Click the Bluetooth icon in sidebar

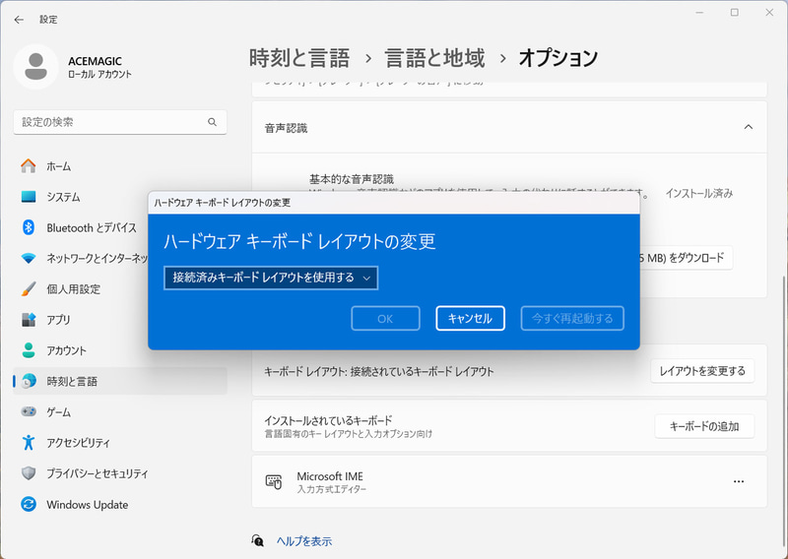[x=29, y=227]
